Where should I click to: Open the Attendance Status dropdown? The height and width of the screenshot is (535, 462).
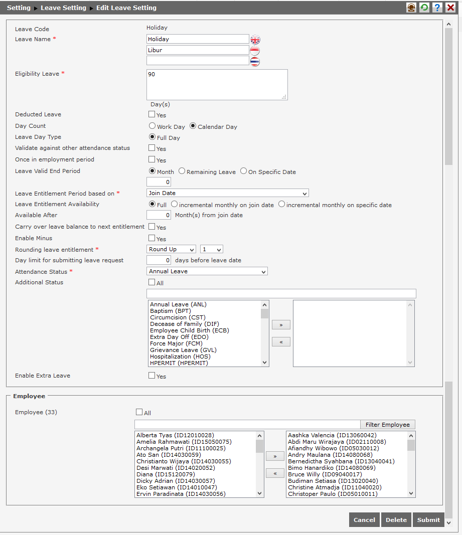click(207, 271)
